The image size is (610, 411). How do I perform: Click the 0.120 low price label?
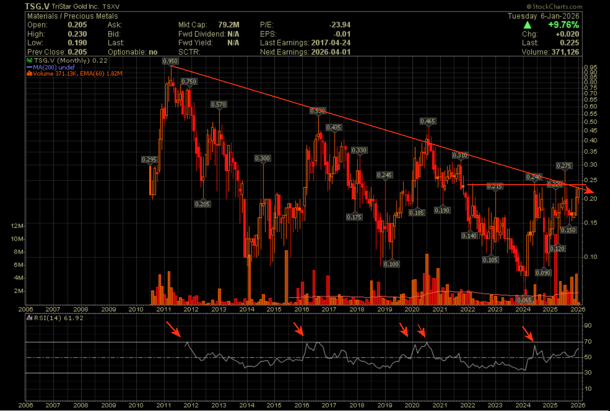point(558,249)
